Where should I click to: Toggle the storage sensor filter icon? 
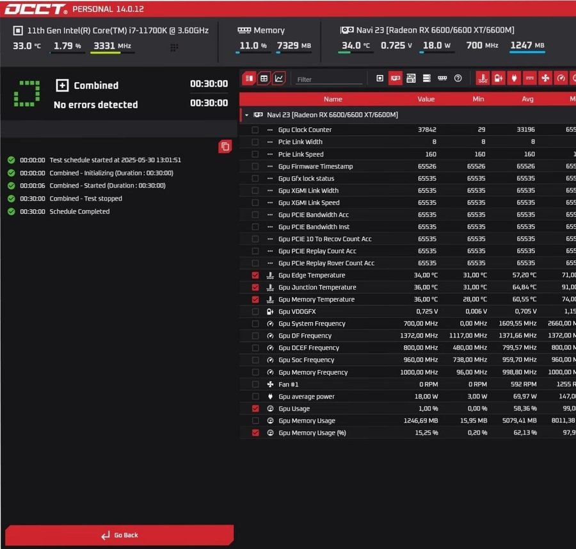click(426, 78)
